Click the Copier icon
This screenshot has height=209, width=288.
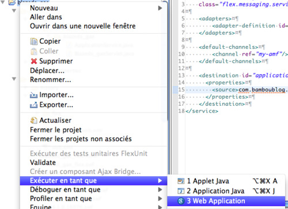tap(34, 41)
